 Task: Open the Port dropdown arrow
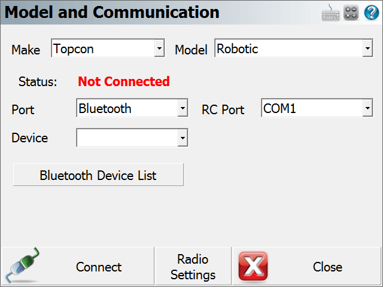183,108
